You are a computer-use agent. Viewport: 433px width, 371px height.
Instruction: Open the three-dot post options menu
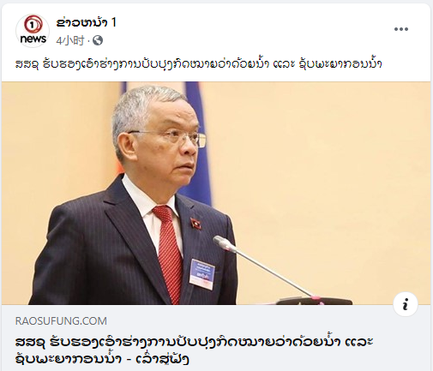pyautogui.click(x=401, y=29)
